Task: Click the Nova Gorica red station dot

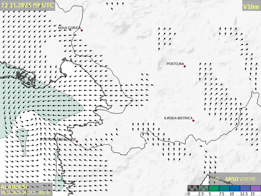Action: [82, 30]
